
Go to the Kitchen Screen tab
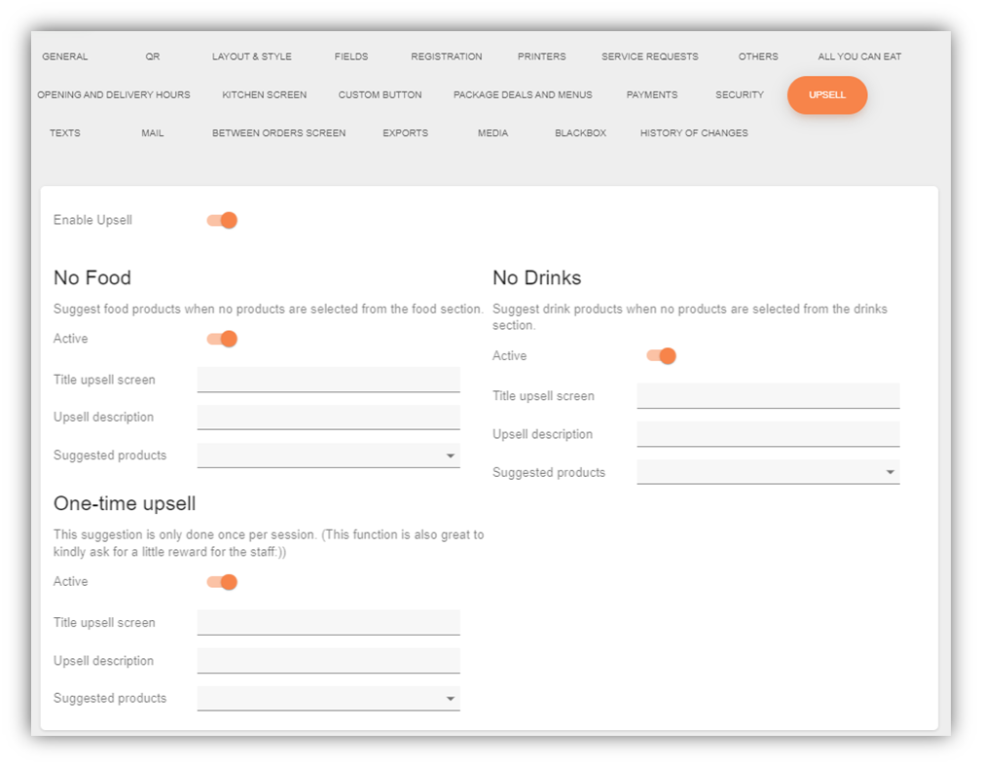[x=265, y=94]
